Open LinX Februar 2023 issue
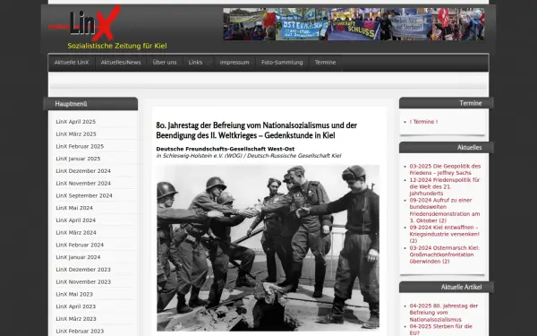Viewport: 537px width, 336px height. [x=80, y=332]
